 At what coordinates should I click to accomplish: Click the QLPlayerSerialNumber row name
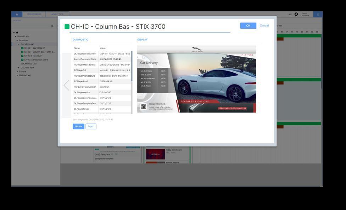coord(85,54)
